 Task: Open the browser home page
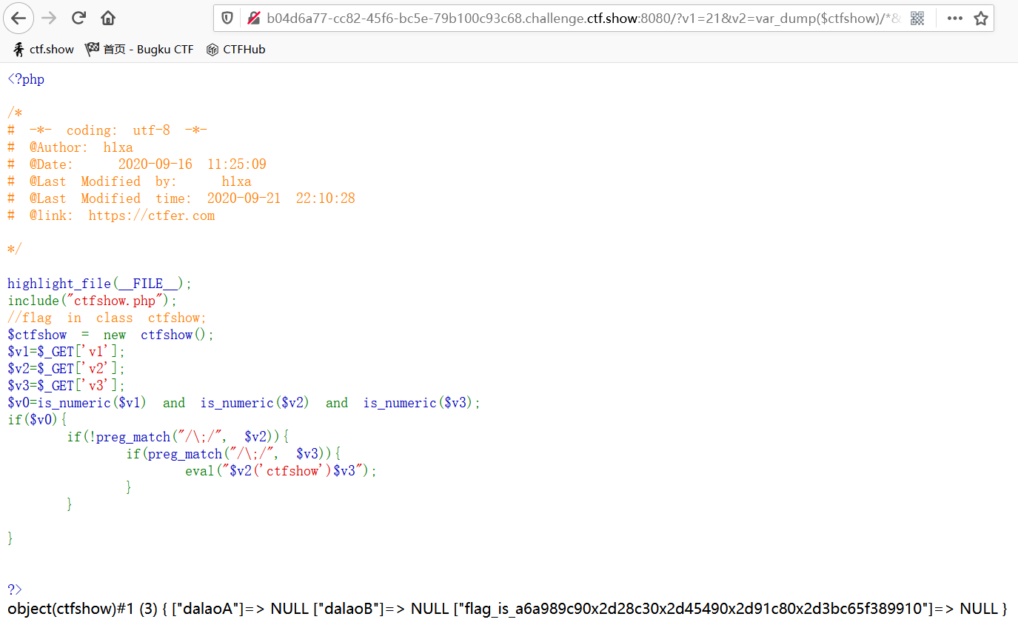click(x=108, y=18)
